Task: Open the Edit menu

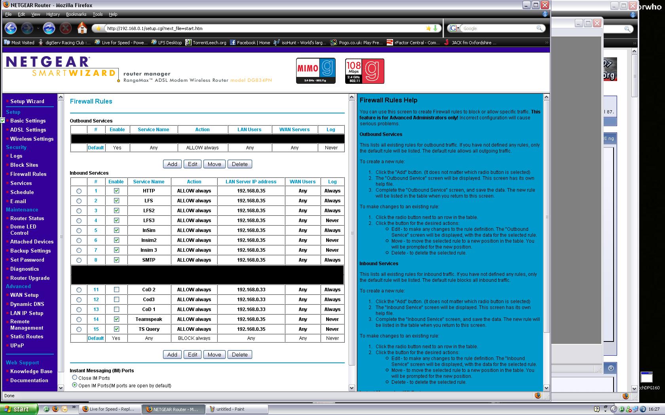Action: click(21, 14)
